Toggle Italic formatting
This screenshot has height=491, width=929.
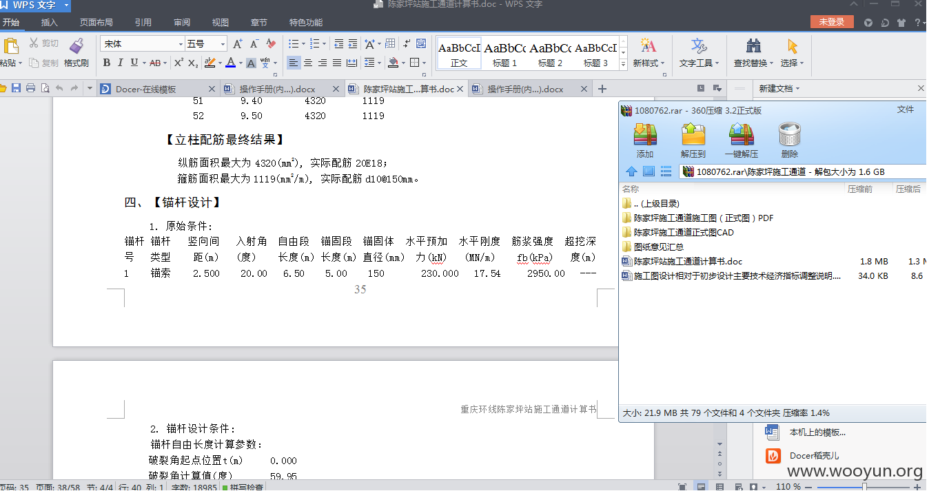(x=120, y=63)
